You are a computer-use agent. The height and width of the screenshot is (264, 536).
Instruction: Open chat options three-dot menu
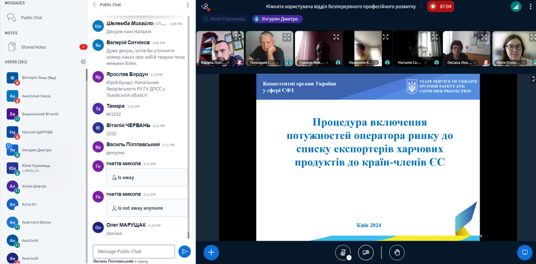point(188,5)
